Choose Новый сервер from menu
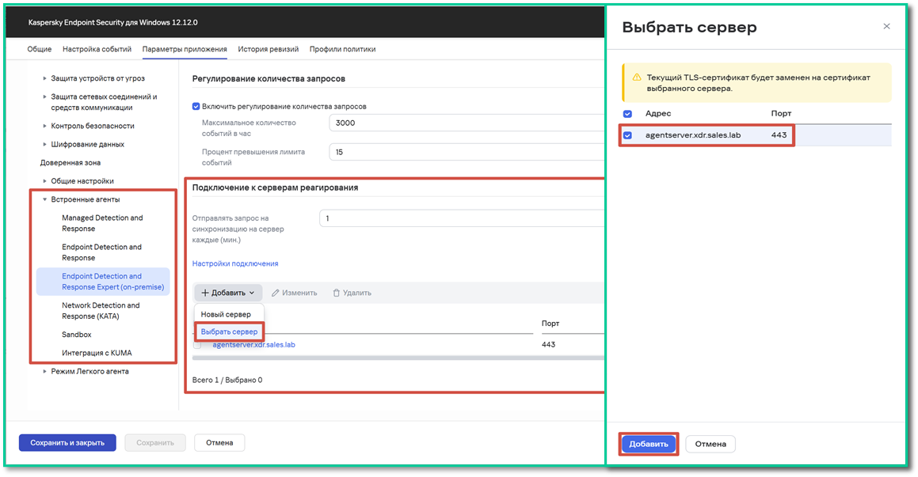 pos(226,315)
